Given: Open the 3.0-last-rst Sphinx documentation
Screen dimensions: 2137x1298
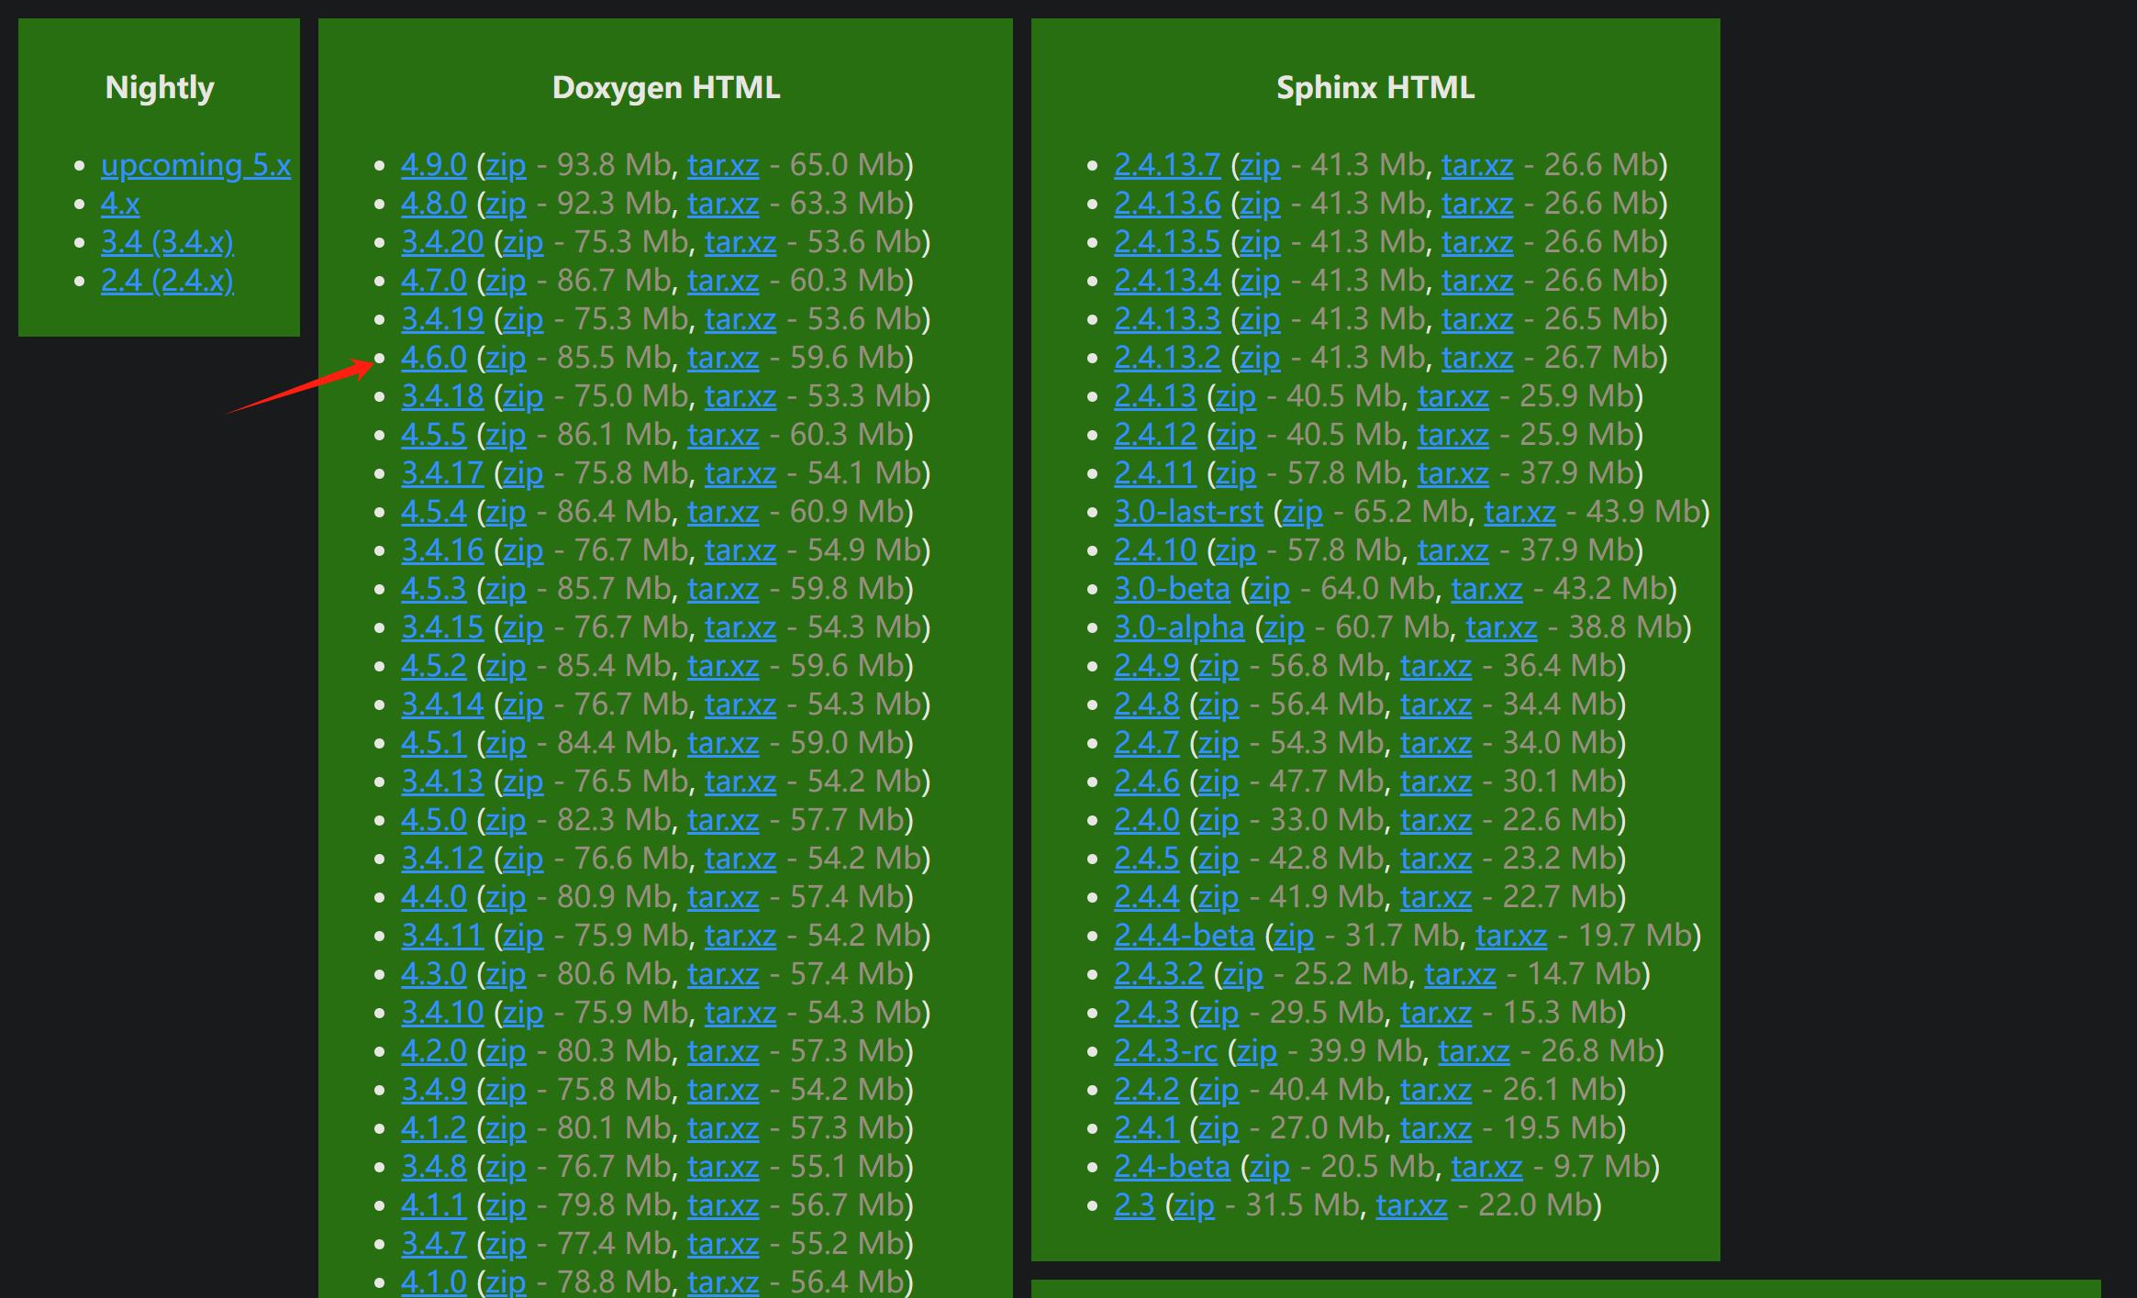Looking at the screenshot, I should [x=1188, y=511].
